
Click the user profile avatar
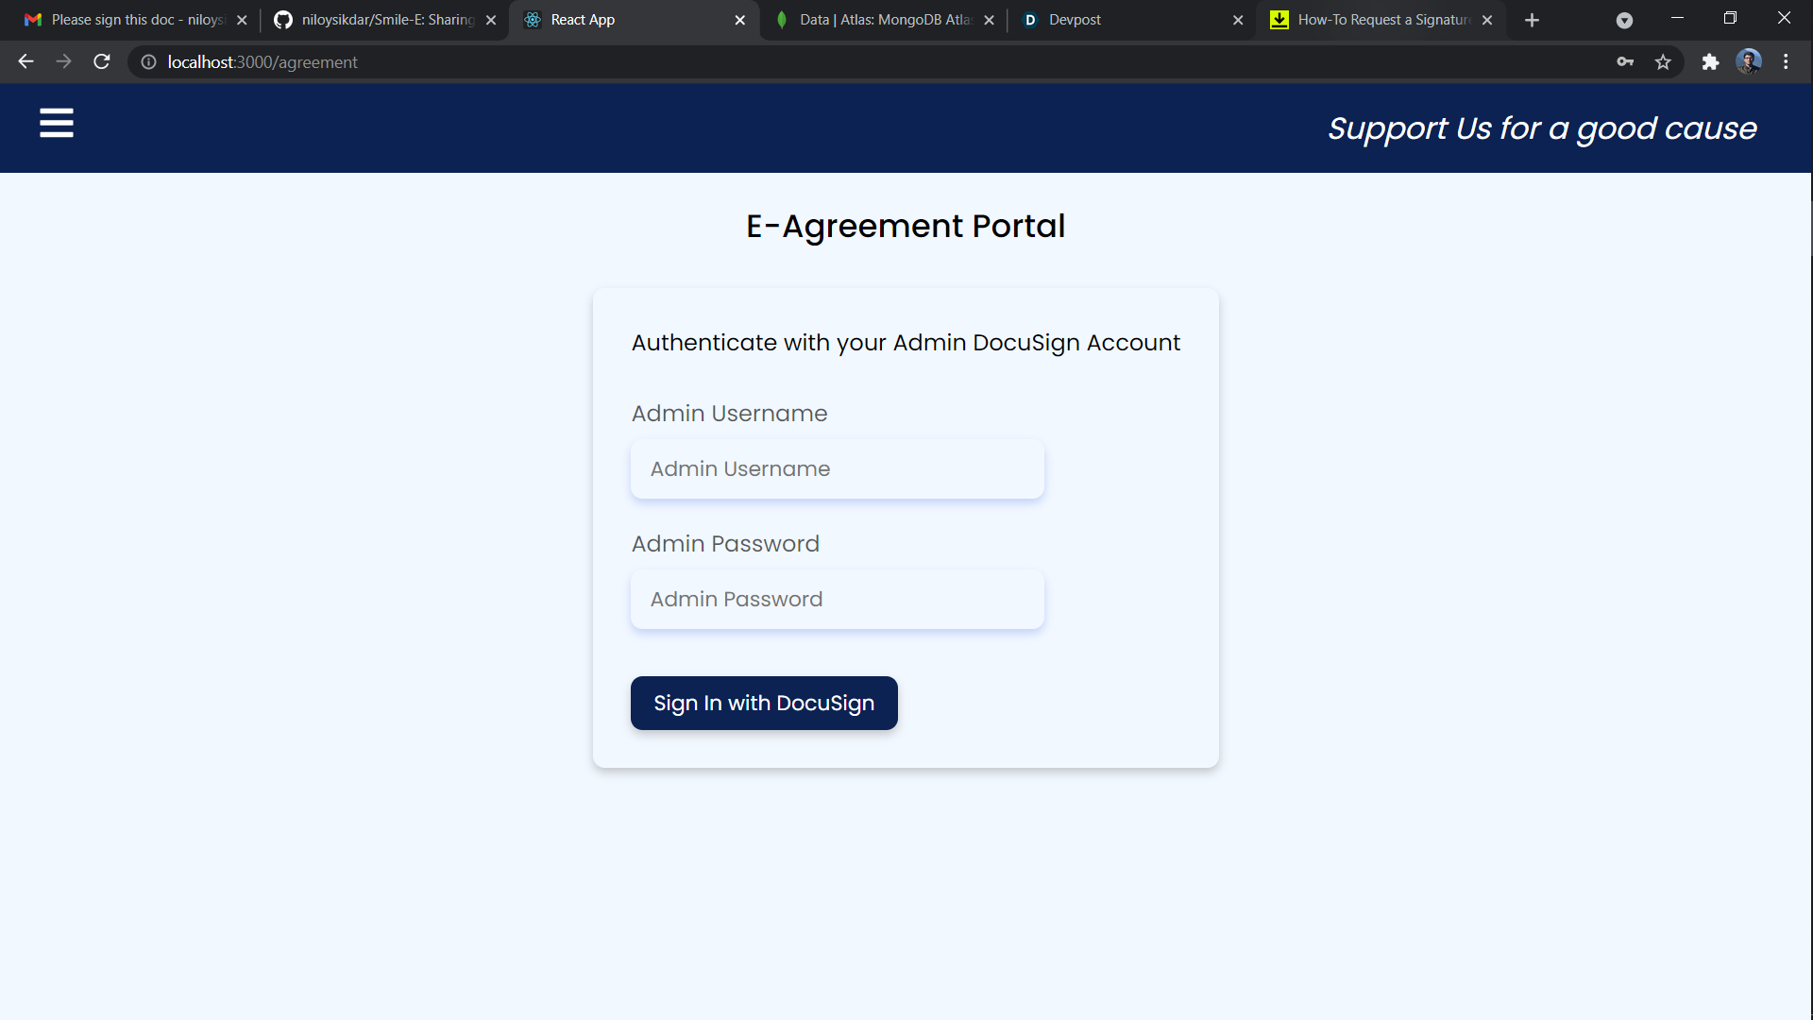pyautogui.click(x=1748, y=62)
